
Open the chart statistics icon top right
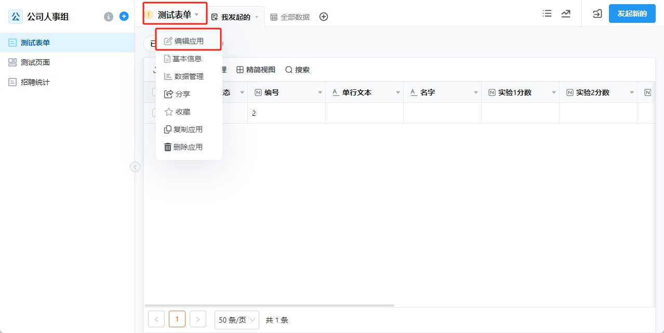(566, 14)
